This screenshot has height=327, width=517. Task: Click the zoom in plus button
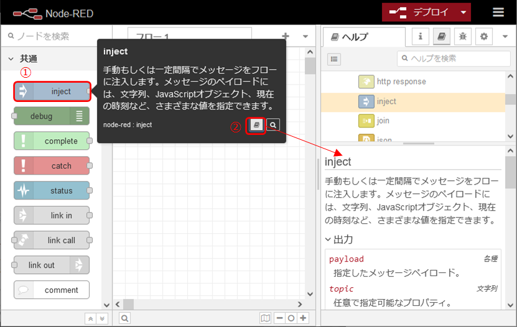[x=303, y=318]
